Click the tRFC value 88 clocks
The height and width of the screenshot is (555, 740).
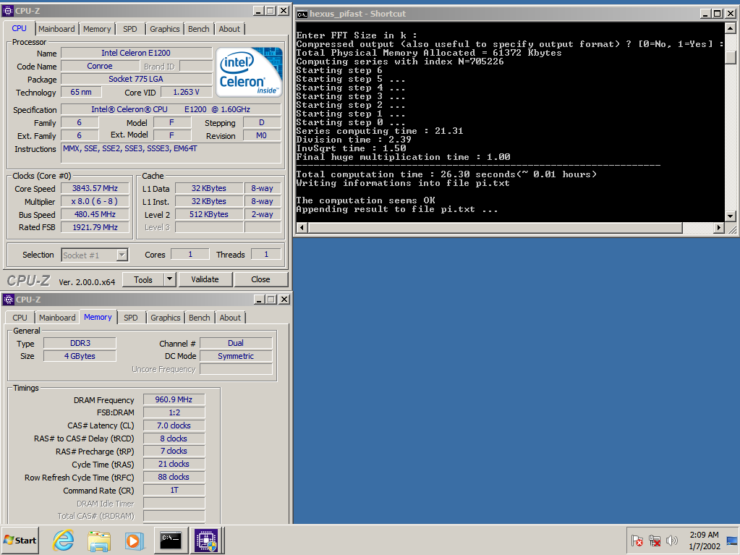click(174, 477)
